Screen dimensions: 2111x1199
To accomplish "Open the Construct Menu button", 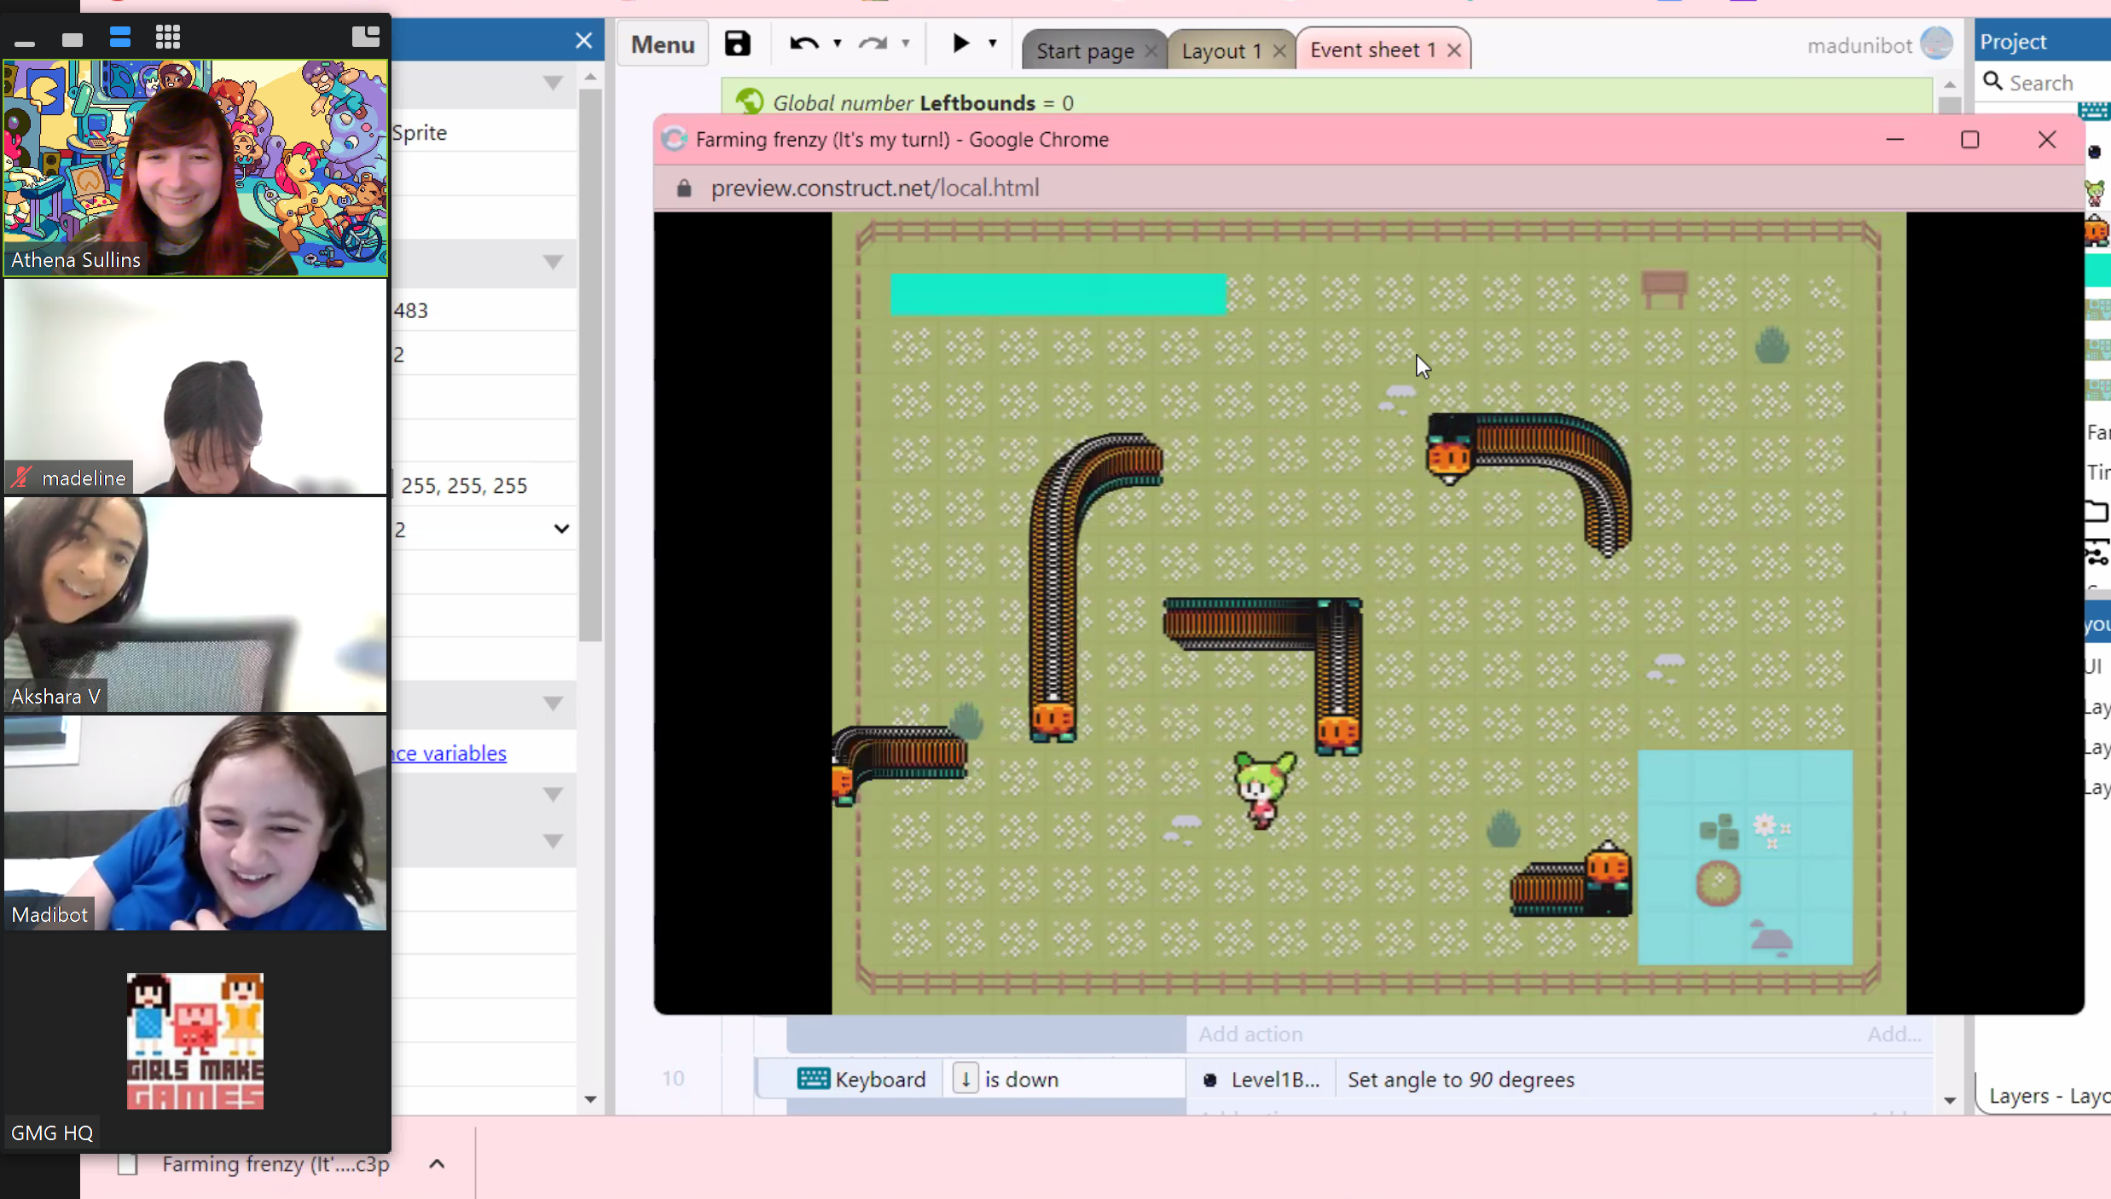I will [663, 44].
